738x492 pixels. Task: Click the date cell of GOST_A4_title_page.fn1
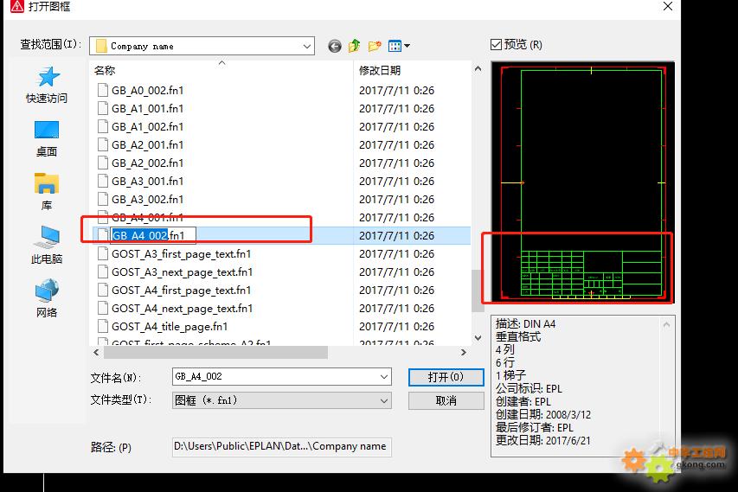point(396,327)
